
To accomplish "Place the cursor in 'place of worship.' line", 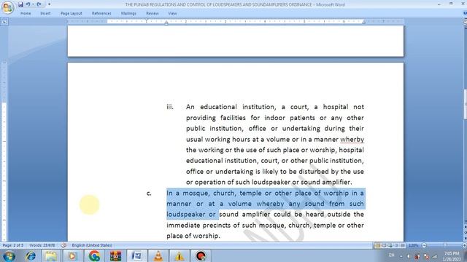I will [x=193, y=236].
